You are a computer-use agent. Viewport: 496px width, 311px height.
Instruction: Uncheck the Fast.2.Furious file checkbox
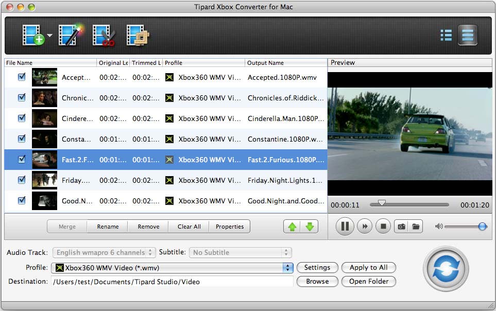(x=21, y=160)
